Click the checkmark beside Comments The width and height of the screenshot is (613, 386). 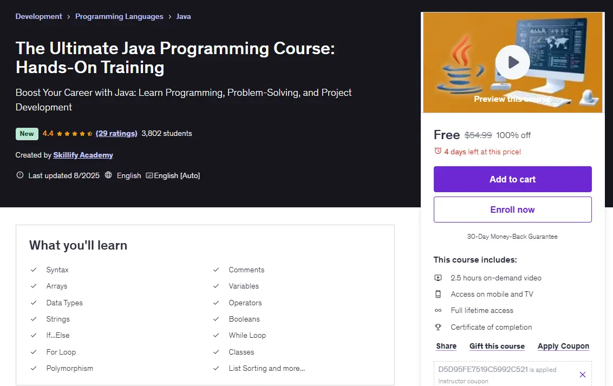[x=216, y=270]
